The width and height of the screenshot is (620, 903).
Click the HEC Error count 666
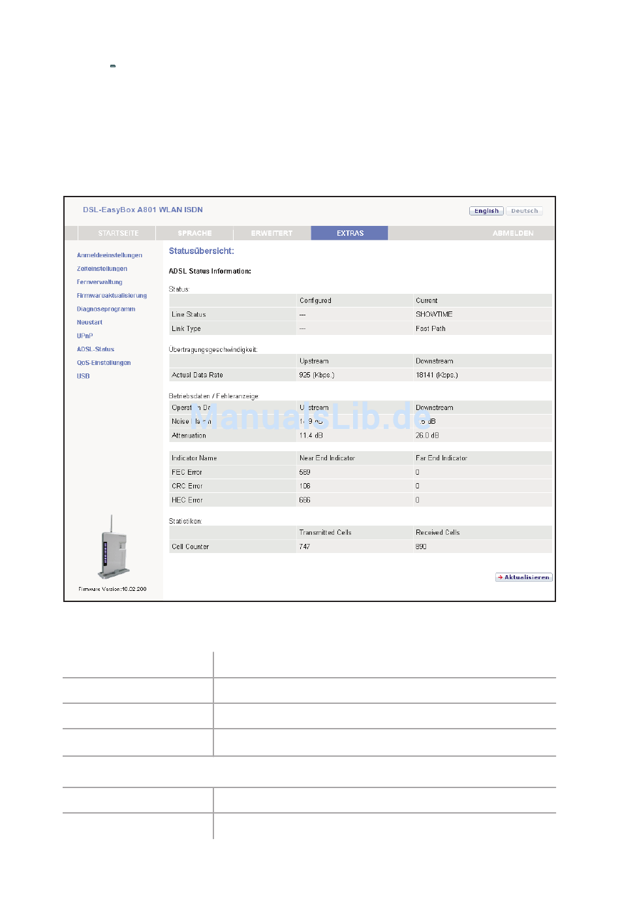pos(305,500)
